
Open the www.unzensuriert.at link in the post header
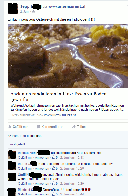tap(67, 6)
